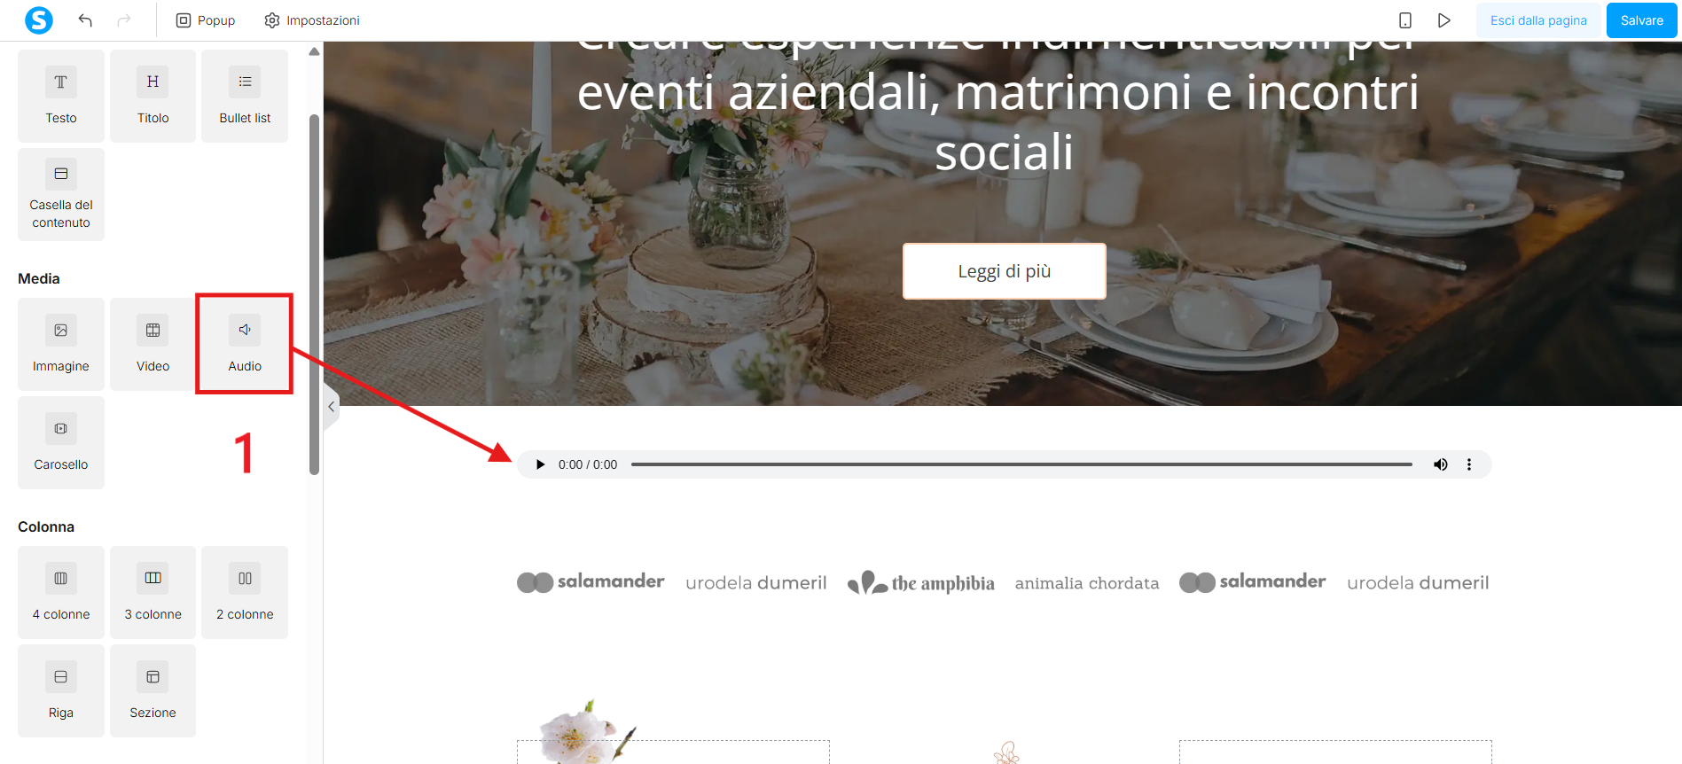The height and width of the screenshot is (764, 1682).
Task: Select the Titolo heading element
Action: (153, 96)
